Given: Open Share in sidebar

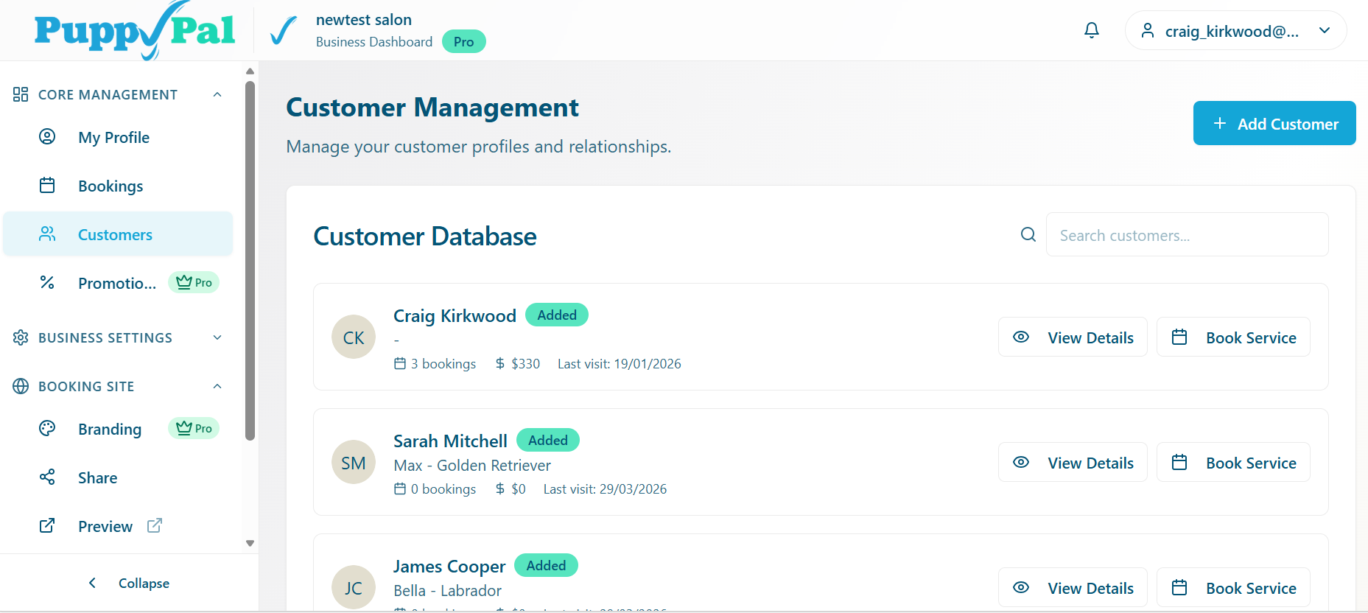Looking at the screenshot, I should click(x=118, y=477).
